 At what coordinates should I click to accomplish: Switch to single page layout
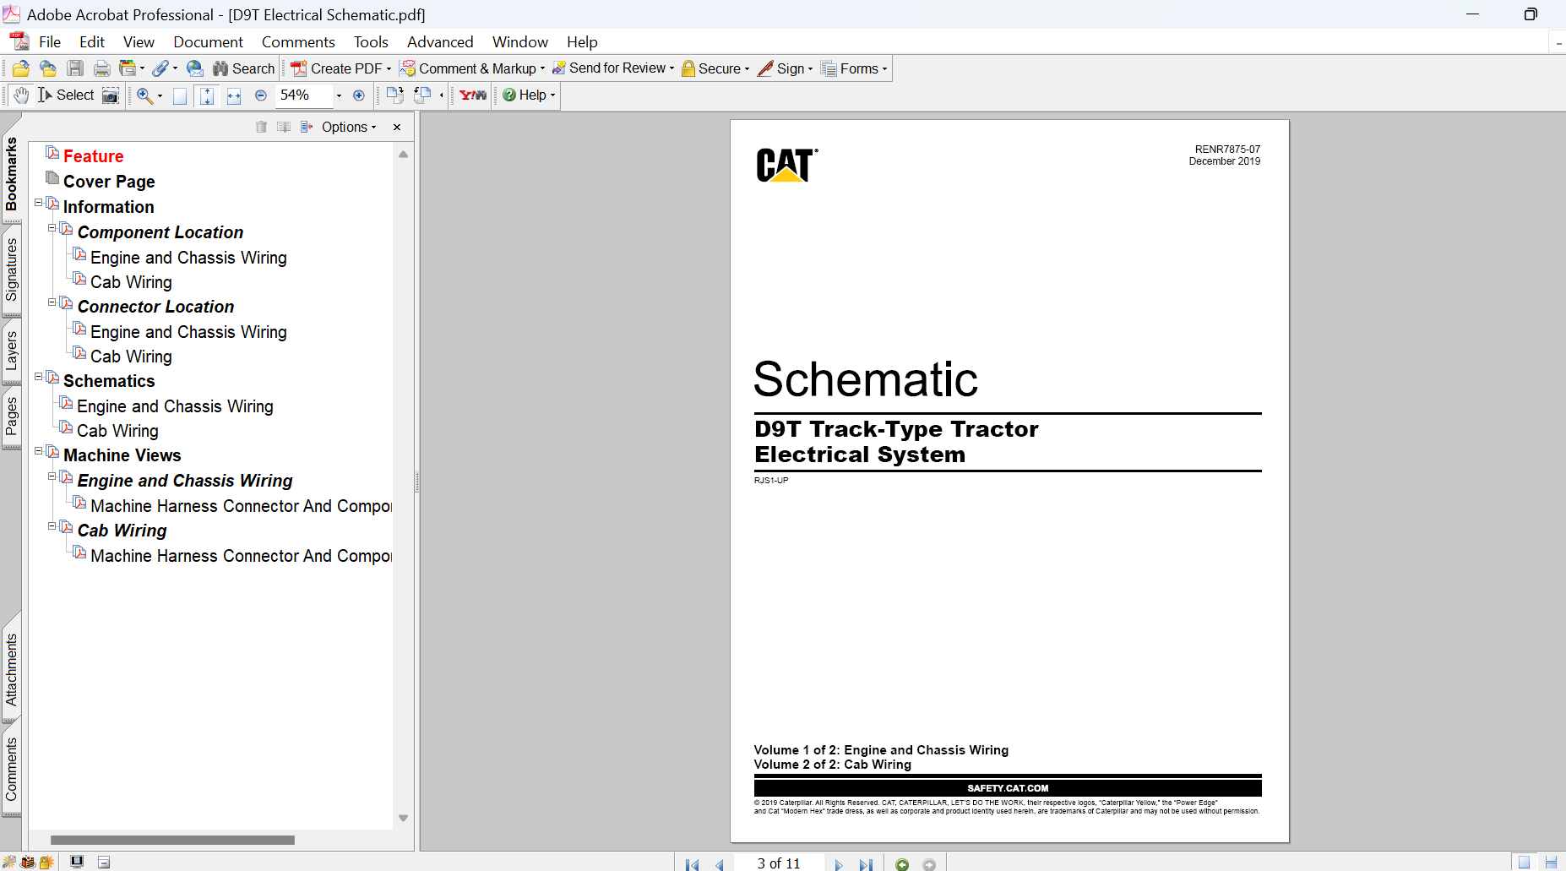(1524, 863)
